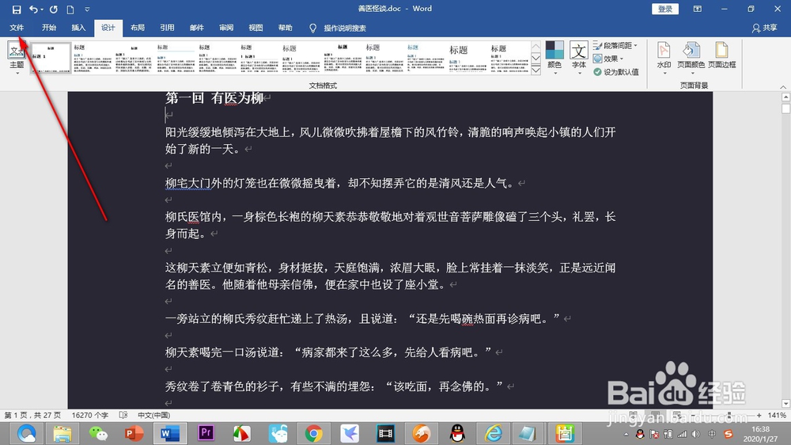Click the Sogou input method tray icon
The width and height of the screenshot is (791, 445).
click(x=728, y=434)
